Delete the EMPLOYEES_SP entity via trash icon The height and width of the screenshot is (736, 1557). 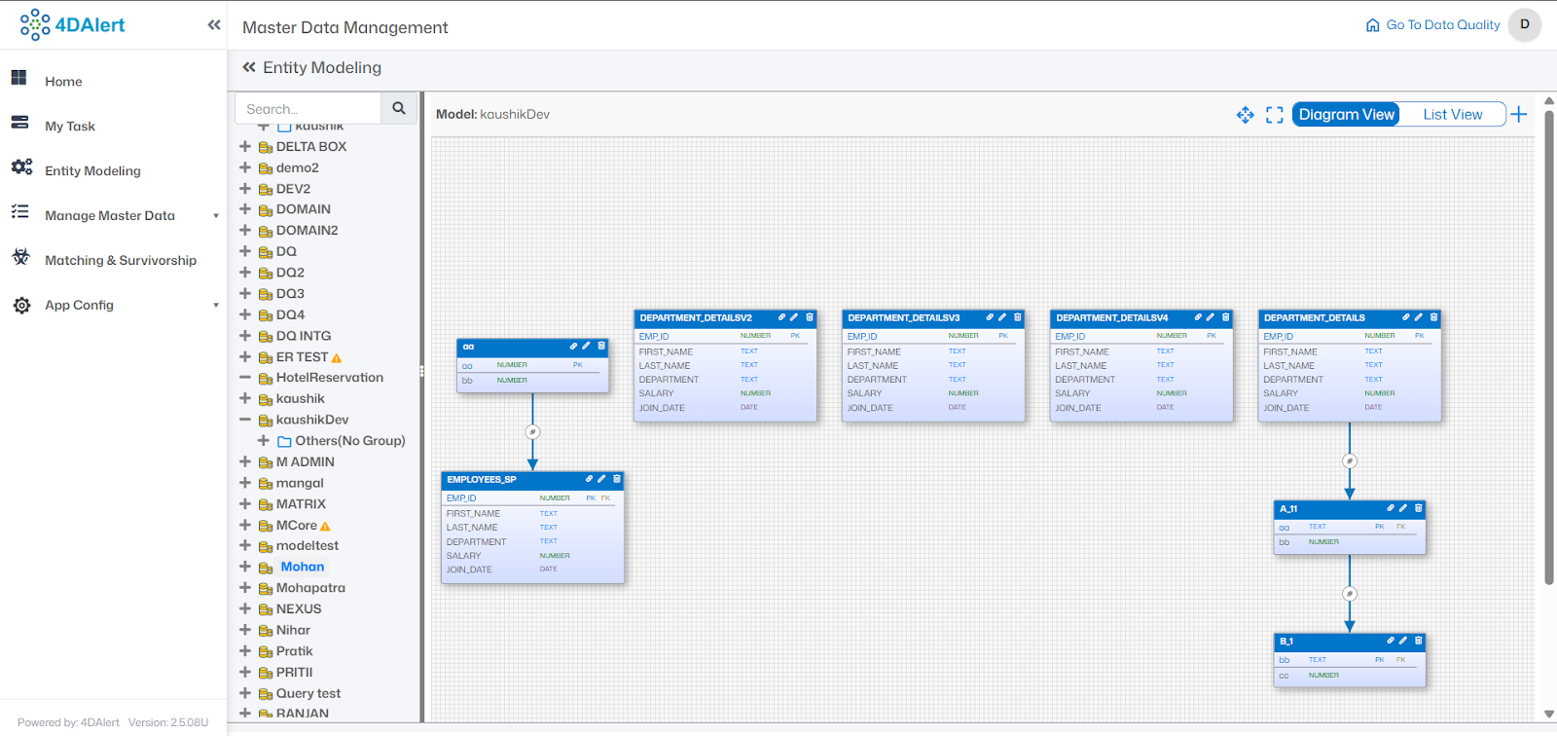pos(616,479)
